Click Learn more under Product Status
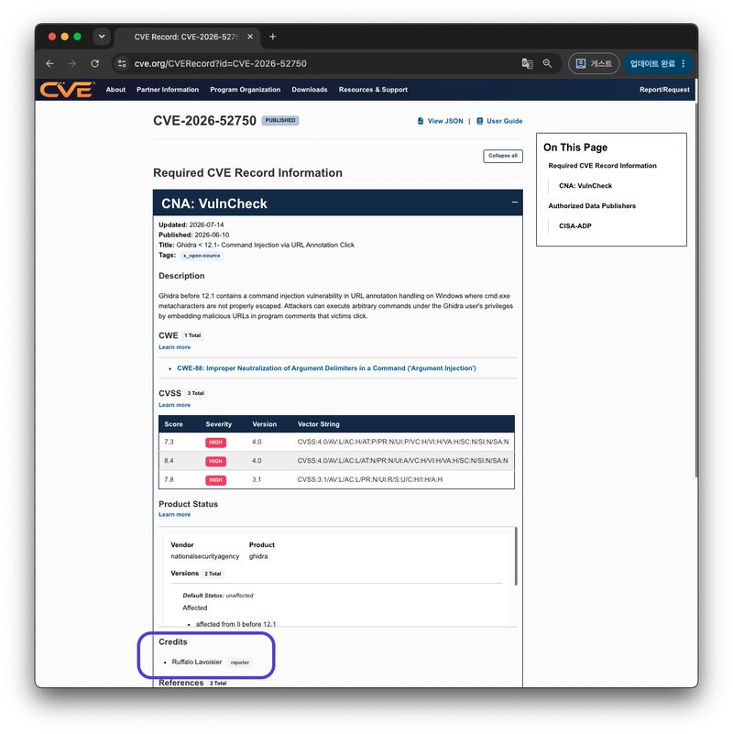Screen dimensions: 733x734 coord(175,514)
